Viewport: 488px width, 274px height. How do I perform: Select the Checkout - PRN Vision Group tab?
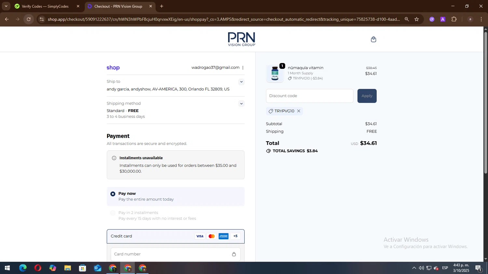120,6
